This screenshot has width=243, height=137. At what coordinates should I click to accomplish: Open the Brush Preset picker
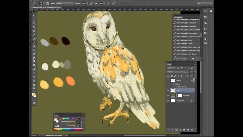[42, 3]
